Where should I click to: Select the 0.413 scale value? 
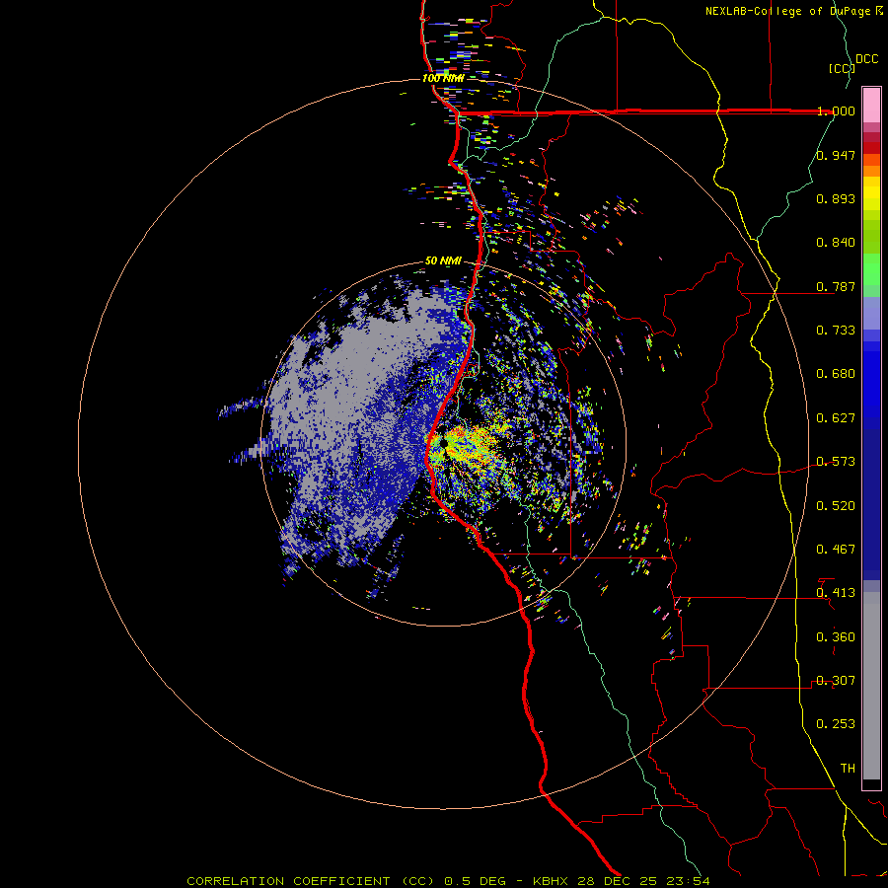coord(836,593)
